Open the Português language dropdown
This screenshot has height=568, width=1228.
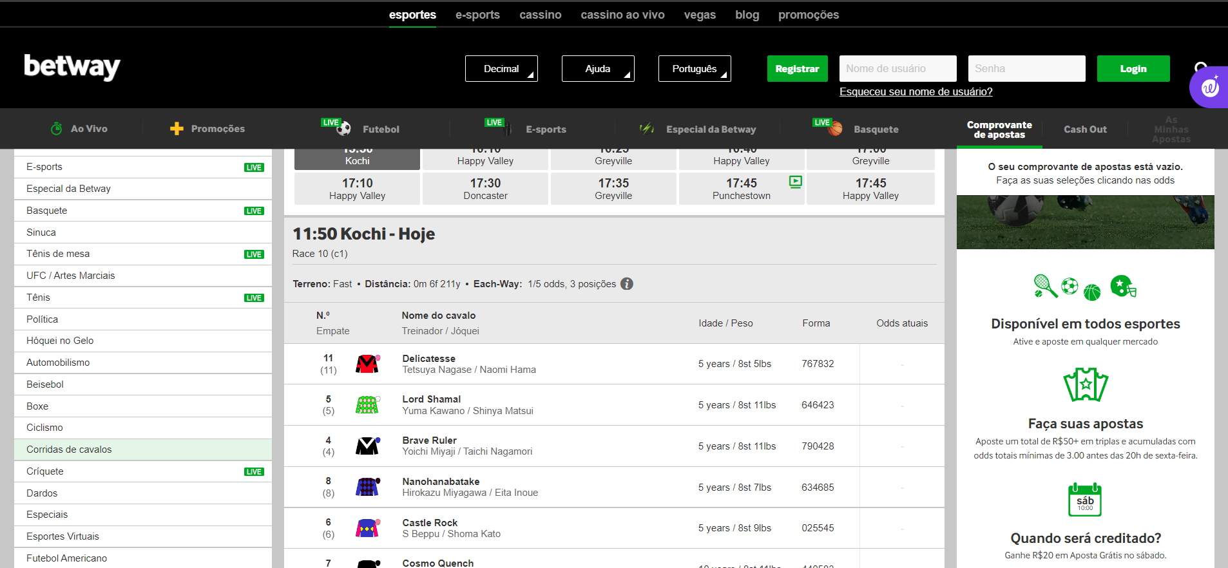coord(695,69)
